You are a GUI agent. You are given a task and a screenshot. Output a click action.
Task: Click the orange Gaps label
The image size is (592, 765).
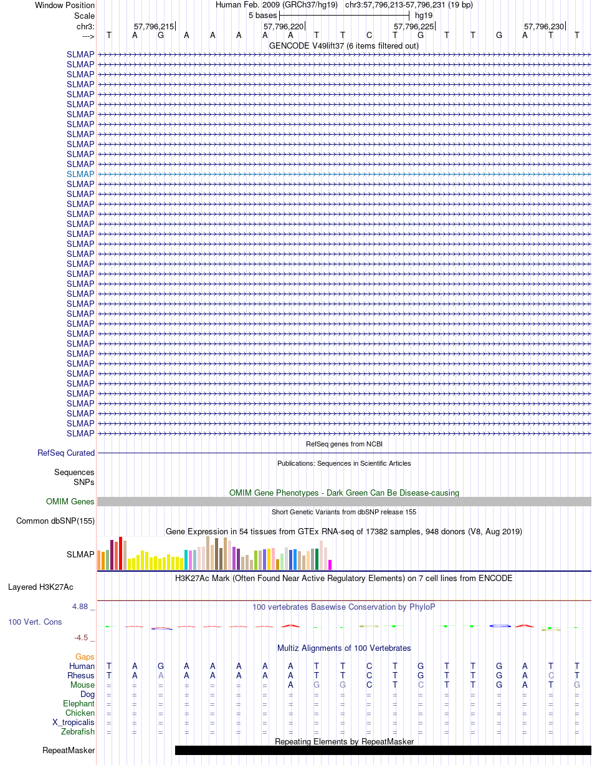click(85, 657)
